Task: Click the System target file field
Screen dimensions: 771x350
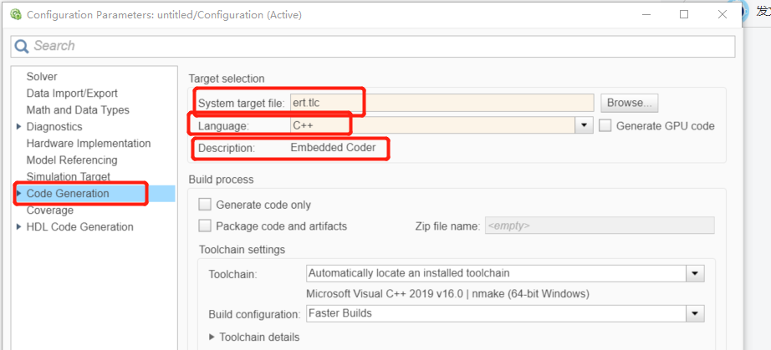Action: coord(441,103)
